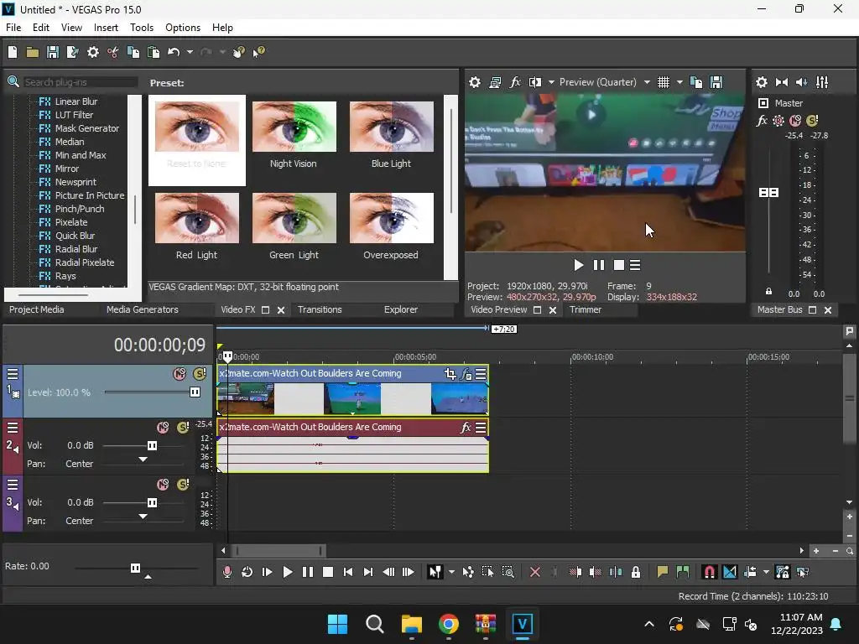Toggle Master bus Solo button
The width and height of the screenshot is (859, 644).
click(812, 121)
